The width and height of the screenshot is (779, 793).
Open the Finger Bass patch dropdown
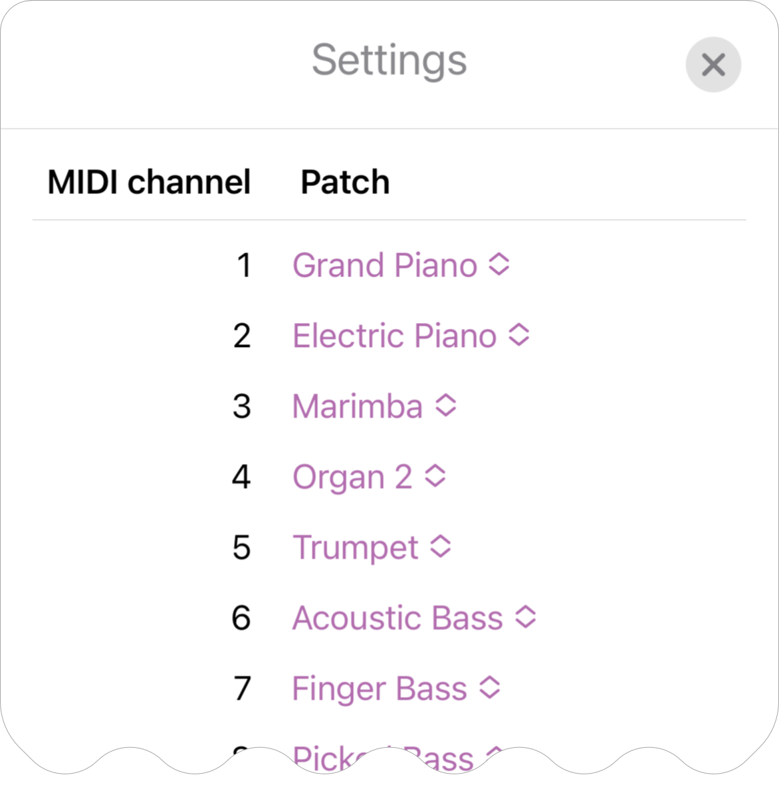(397, 689)
